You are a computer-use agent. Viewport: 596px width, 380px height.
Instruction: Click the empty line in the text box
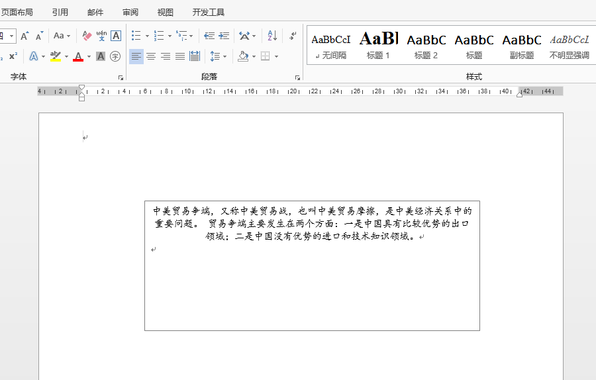153,250
